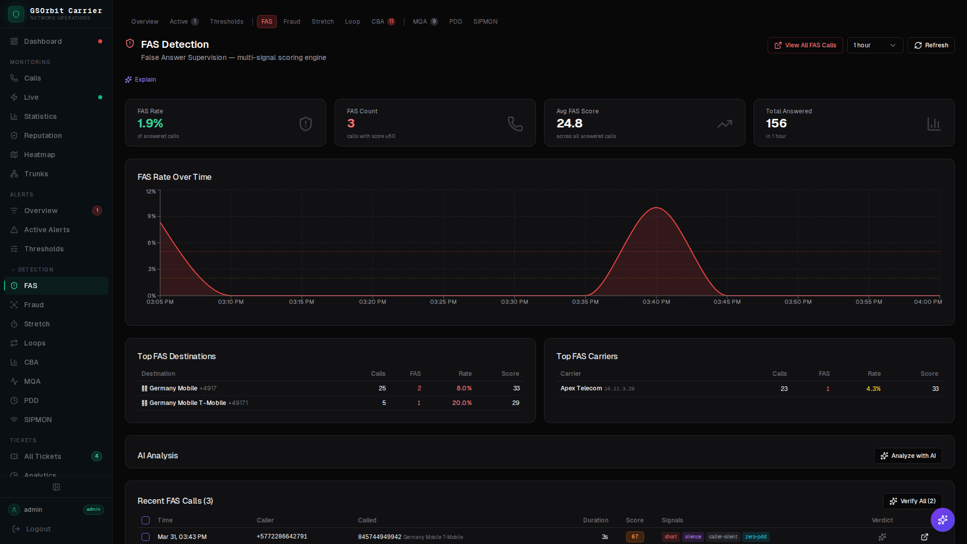Open Loops detection from the sidebar
Screen dimensions: 967x544
34,343
